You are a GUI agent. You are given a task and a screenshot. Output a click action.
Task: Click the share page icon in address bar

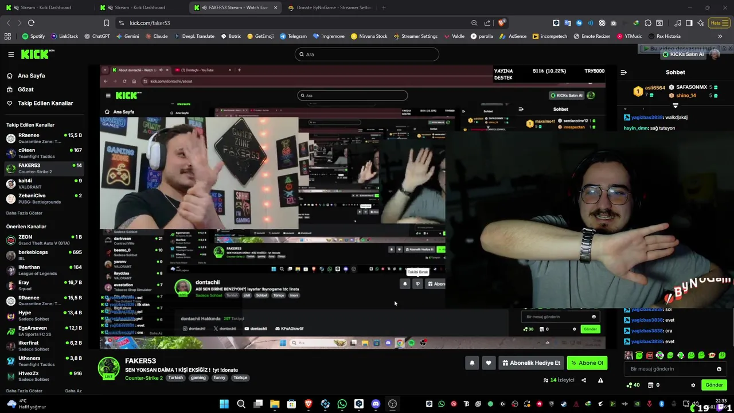click(487, 23)
